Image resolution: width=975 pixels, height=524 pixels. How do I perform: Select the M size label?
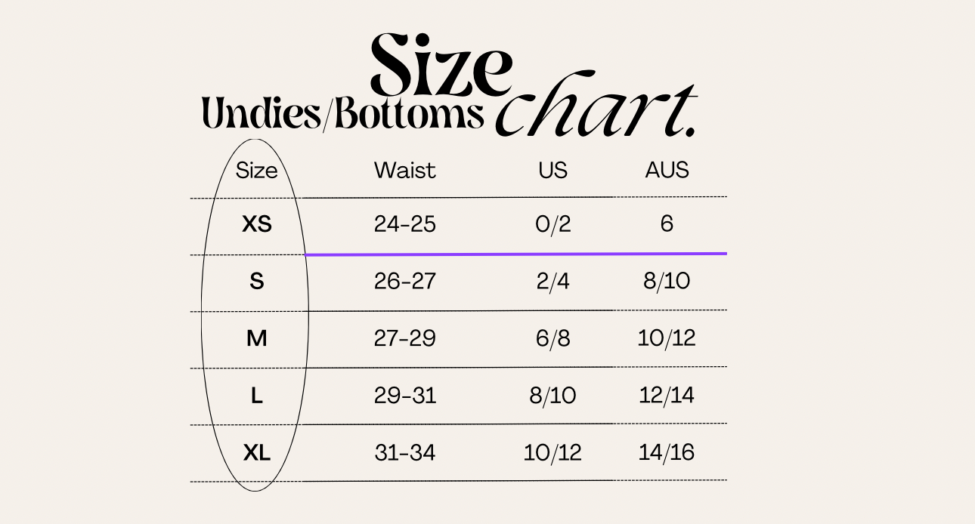click(256, 339)
